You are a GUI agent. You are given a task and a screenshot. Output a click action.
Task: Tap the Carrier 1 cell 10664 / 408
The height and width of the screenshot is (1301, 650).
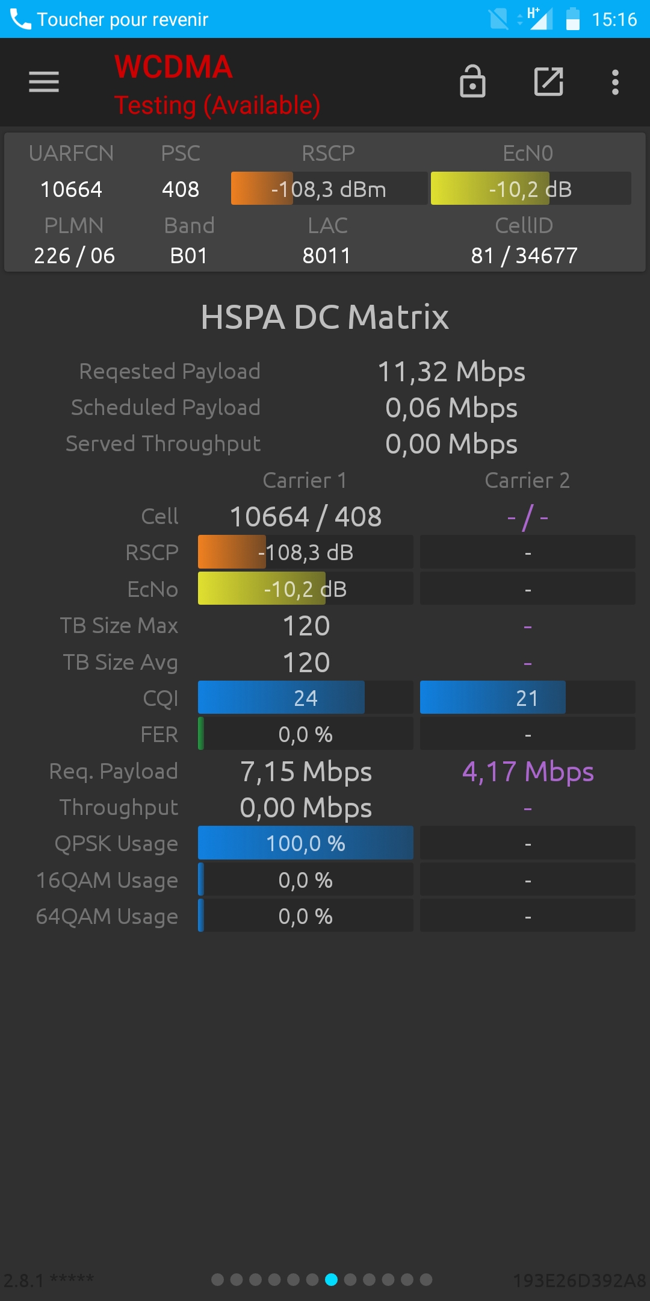pos(306,517)
